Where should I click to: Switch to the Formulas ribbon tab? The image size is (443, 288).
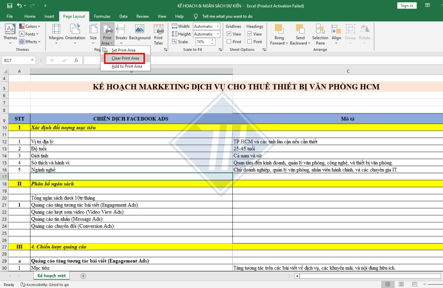point(102,16)
